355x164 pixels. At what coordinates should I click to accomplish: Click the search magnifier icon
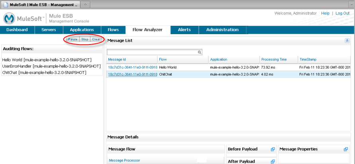coord(200,52)
